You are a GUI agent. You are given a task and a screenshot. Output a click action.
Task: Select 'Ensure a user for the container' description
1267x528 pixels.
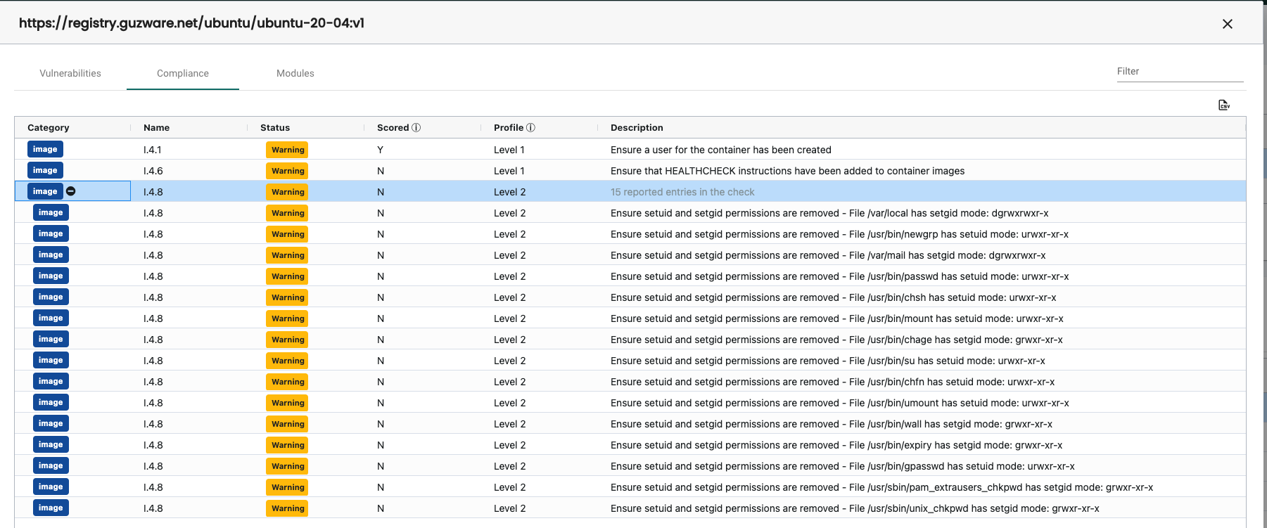click(721, 150)
